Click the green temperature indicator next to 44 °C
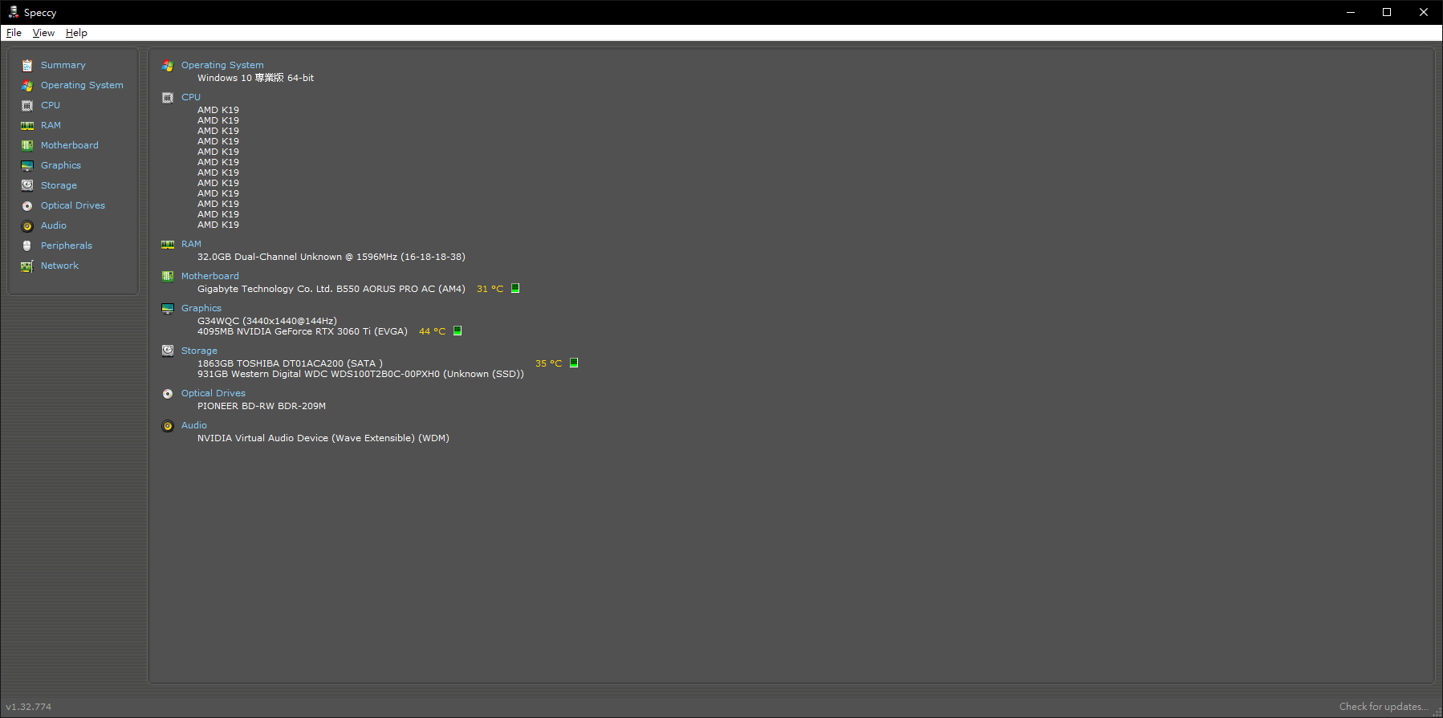 pos(457,331)
